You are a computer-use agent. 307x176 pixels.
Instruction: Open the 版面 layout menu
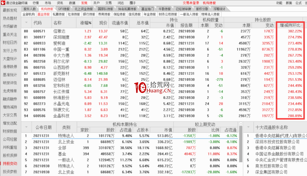click(289, 3)
